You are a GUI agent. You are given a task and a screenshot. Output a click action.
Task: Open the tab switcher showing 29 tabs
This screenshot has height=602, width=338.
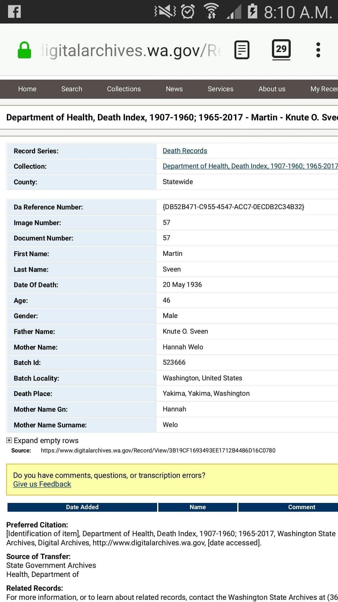coord(281,49)
